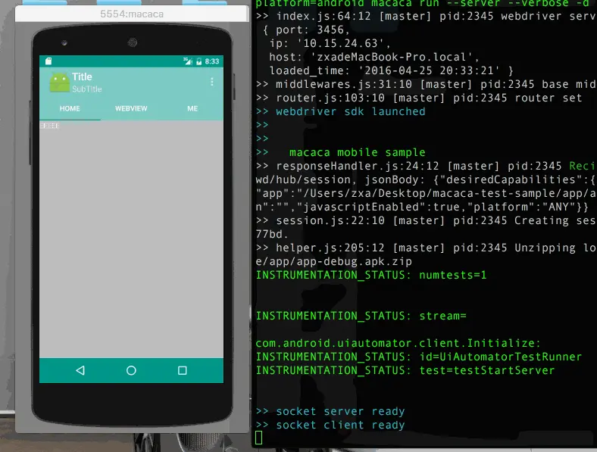Switch to the WEBVIEW tab
Screen dimensions: 597x452
pos(131,108)
